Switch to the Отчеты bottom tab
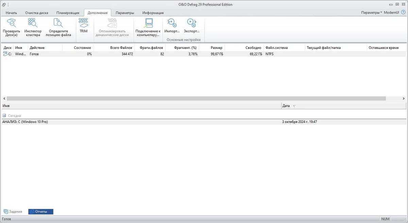Viewport: 408px width, 223px height. click(41, 211)
